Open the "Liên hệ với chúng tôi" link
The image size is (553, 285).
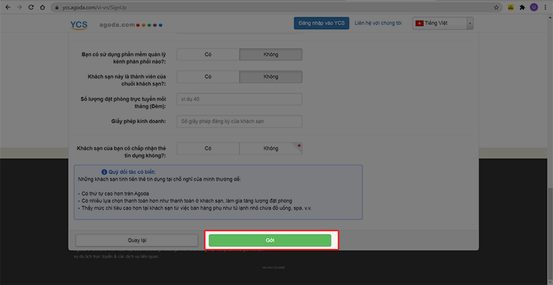pyautogui.click(x=378, y=24)
